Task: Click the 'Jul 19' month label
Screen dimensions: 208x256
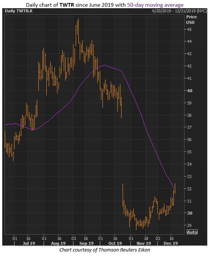Action: 29,243
